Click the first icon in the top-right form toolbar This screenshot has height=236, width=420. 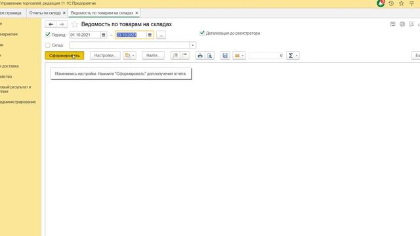(392, 24)
